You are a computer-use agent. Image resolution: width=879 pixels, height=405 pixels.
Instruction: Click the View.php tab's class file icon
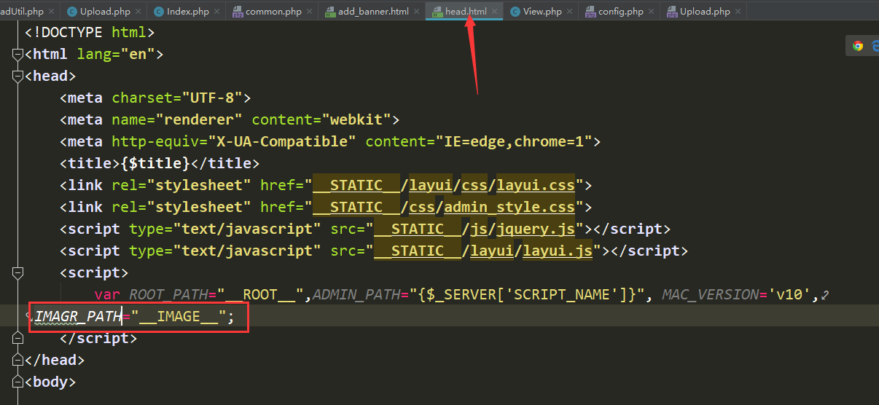pos(515,12)
